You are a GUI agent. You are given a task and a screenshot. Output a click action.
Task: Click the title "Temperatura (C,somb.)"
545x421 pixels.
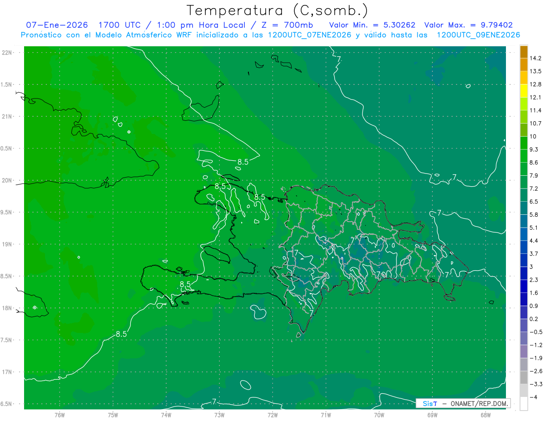click(x=277, y=10)
